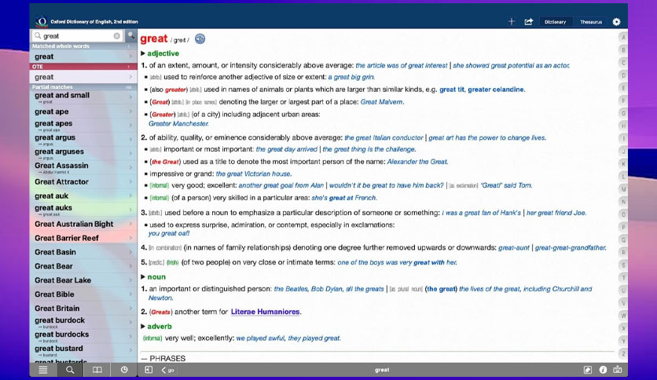Jump to letter S in the index

(623, 265)
